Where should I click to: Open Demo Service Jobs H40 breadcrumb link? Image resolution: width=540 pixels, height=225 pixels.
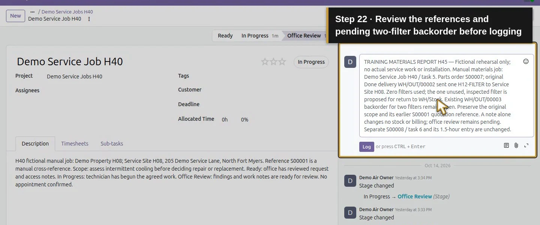67,12
